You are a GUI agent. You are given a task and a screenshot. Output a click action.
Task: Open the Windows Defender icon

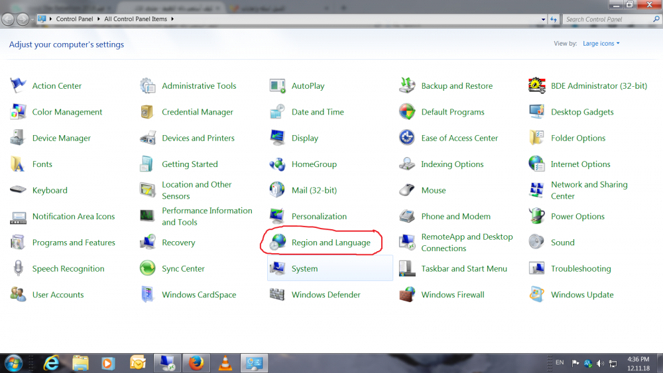(x=277, y=295)
